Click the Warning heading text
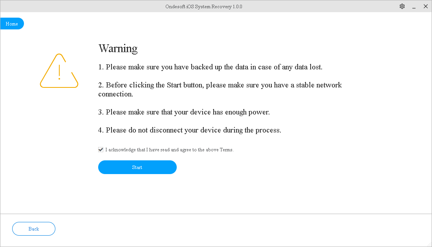Image resolution: width=432 pixels, height=247 pixels. pyautogui.click(x=118, y=49)
